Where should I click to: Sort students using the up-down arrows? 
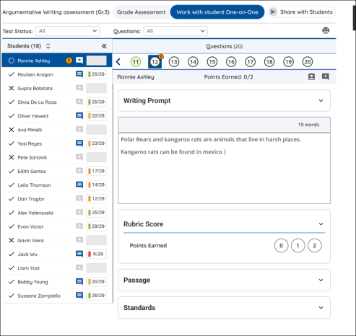(48, 46)
